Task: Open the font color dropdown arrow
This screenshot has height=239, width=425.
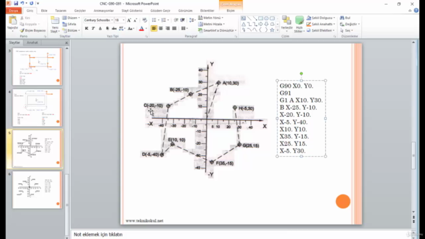Action: [x=146, y=29]
